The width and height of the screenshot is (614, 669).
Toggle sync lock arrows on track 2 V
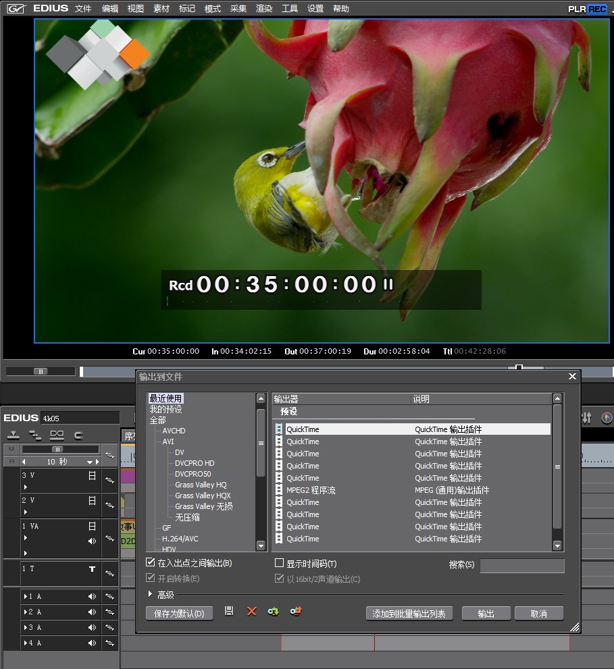109,505
